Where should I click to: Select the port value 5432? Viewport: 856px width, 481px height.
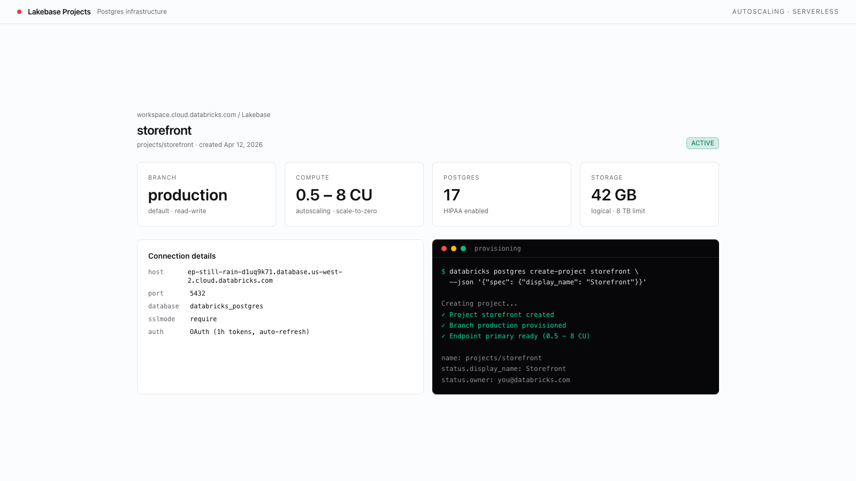(197, 293)
